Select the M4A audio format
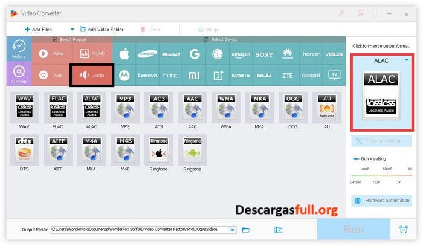Screen dimensions: 423x246 click(91, 150)
